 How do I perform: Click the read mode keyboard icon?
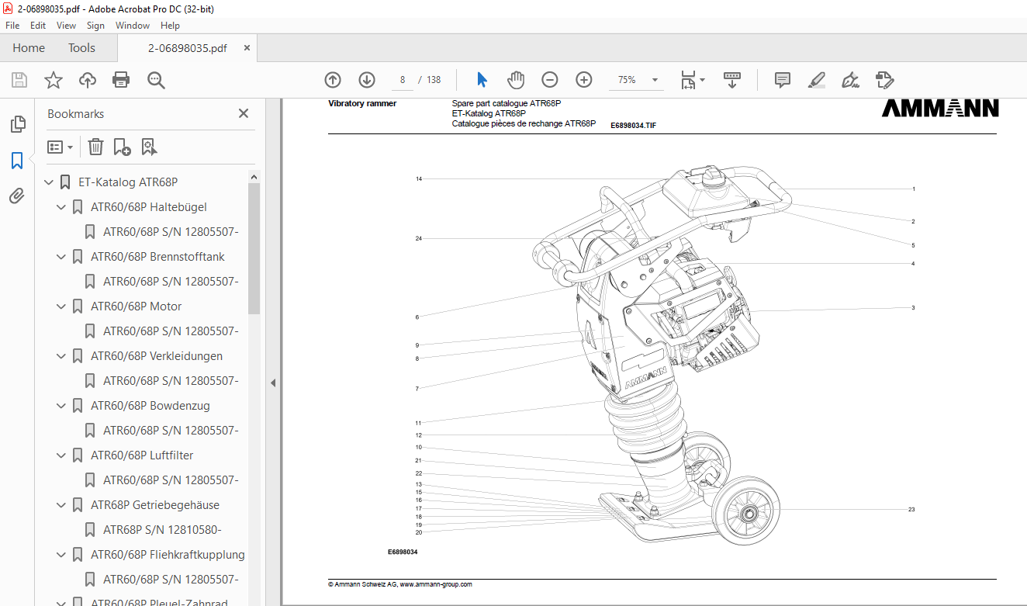point(732,80)
